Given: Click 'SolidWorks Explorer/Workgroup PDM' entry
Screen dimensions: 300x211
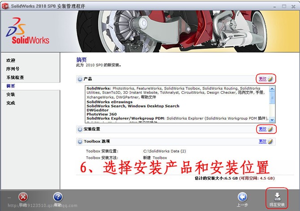Looking at the screenshot, I should click(125, 118).
